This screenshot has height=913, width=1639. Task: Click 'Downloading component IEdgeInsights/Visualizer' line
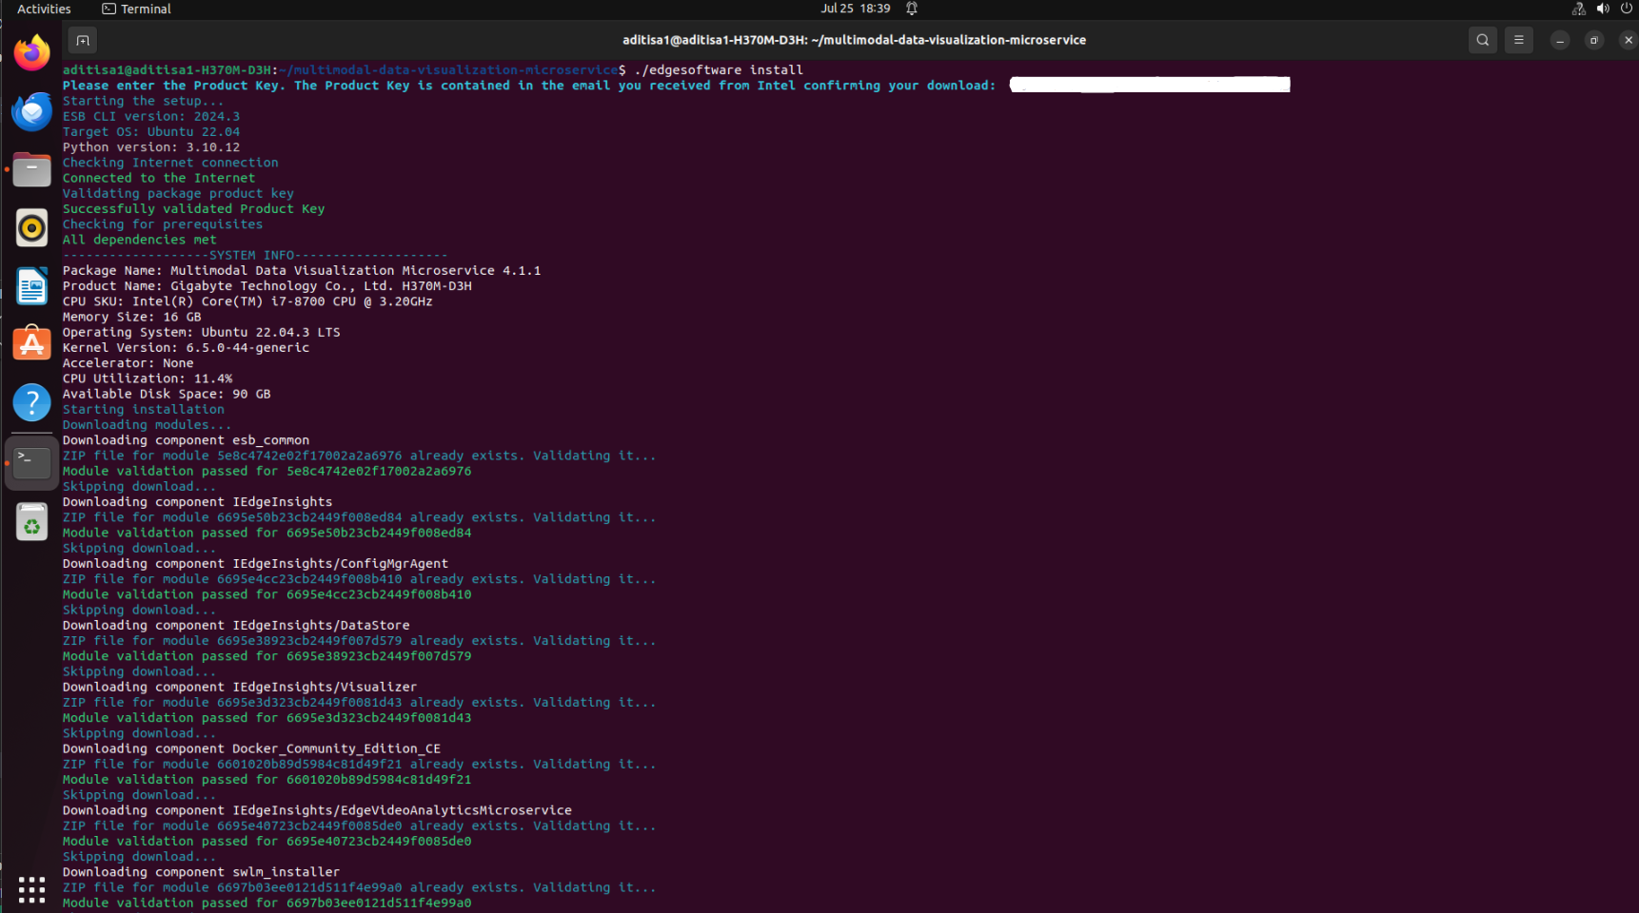240,687
